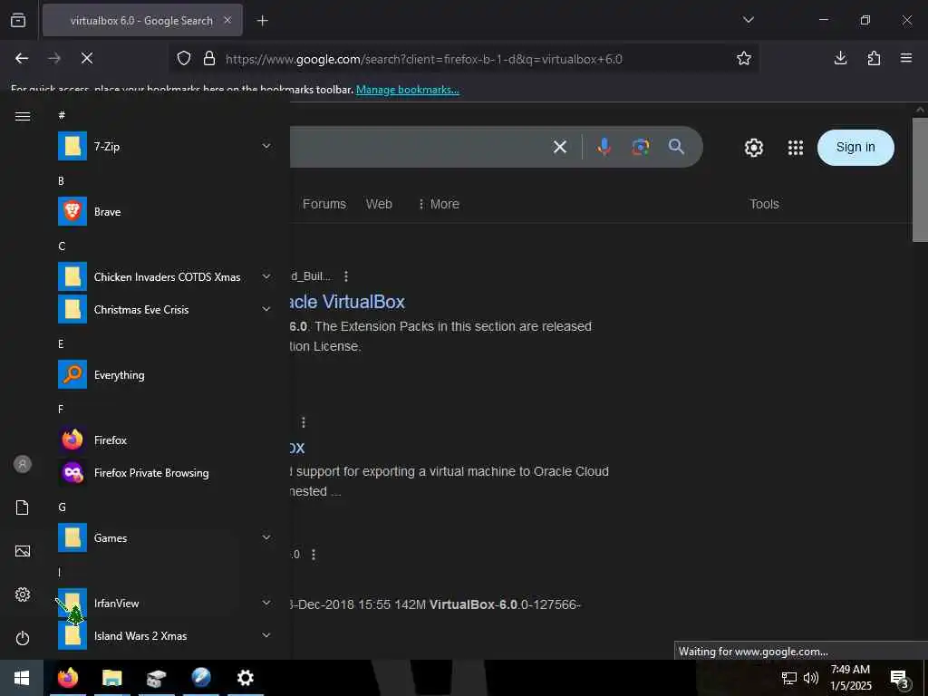Open the list all tabs dropdown
Viewport: 928px width, 696px height.
(748, 20)
